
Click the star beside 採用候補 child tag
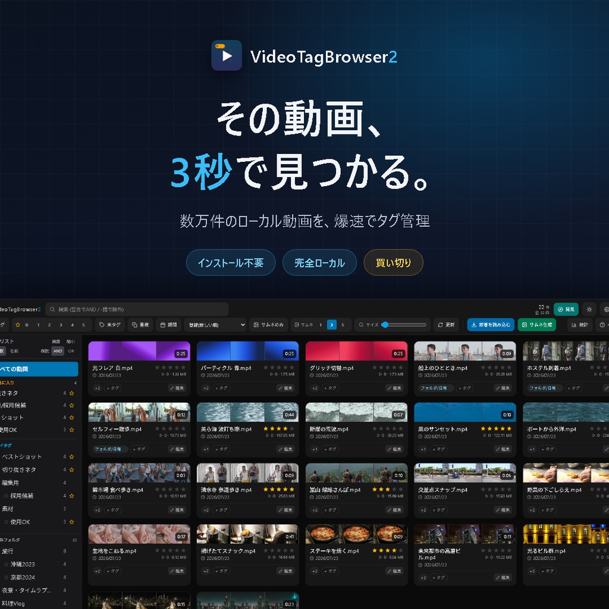tap(71, 495)
